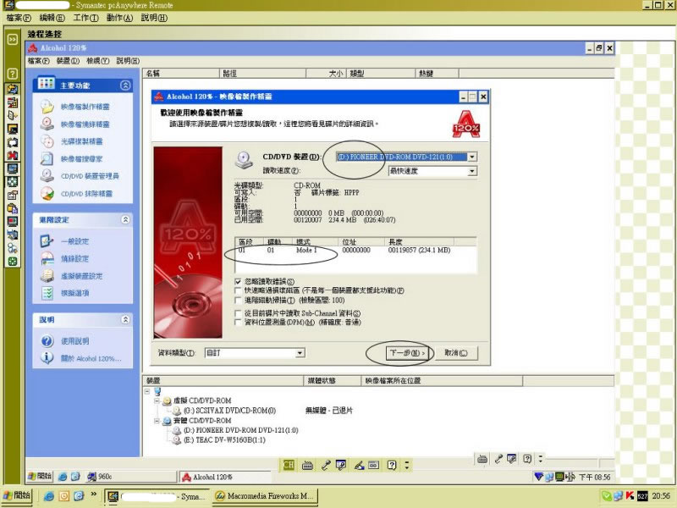Open the CD/DVD 裝置 drive dropdown

point(472,157)
